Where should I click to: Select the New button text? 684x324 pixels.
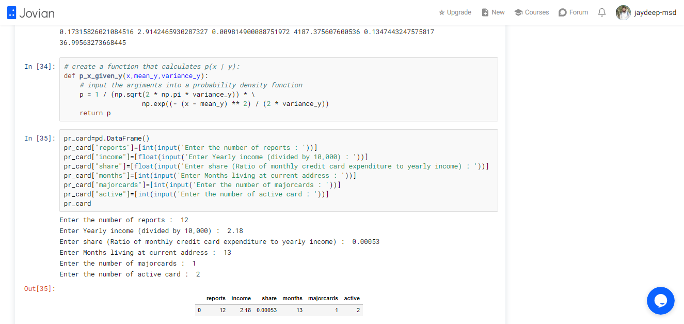(x=498, y=12)
